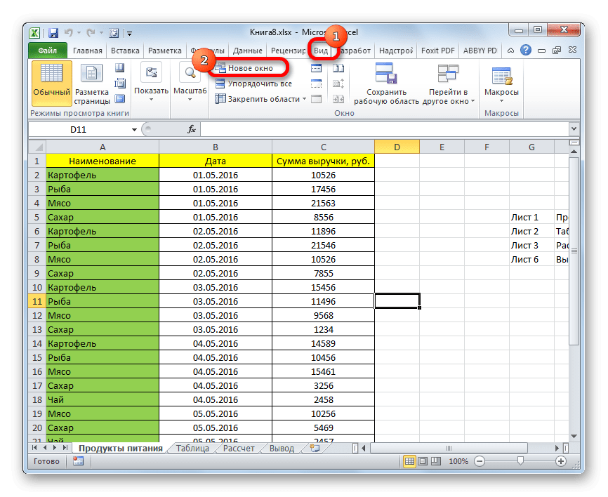The height and width of the screenshot is (497, 608).
Task: Click the horizontal scrollbar right arrow
Action: pos(557,448)
